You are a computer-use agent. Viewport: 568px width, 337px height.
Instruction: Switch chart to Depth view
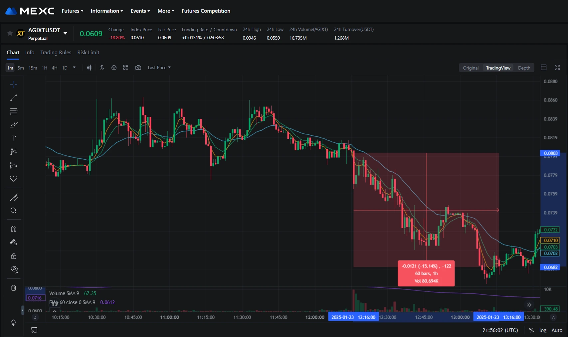[x=524, y=68]
